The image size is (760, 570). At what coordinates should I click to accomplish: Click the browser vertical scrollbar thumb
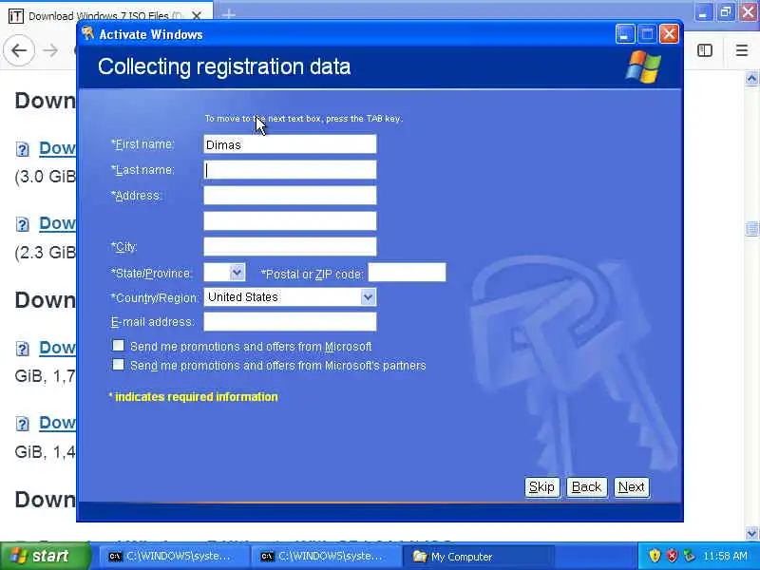click(751, 229)
